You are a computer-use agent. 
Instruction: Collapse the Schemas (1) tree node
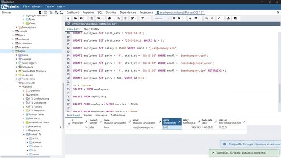17,83
